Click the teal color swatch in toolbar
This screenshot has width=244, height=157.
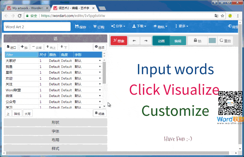pyautogui.click(x=212, y=41)
